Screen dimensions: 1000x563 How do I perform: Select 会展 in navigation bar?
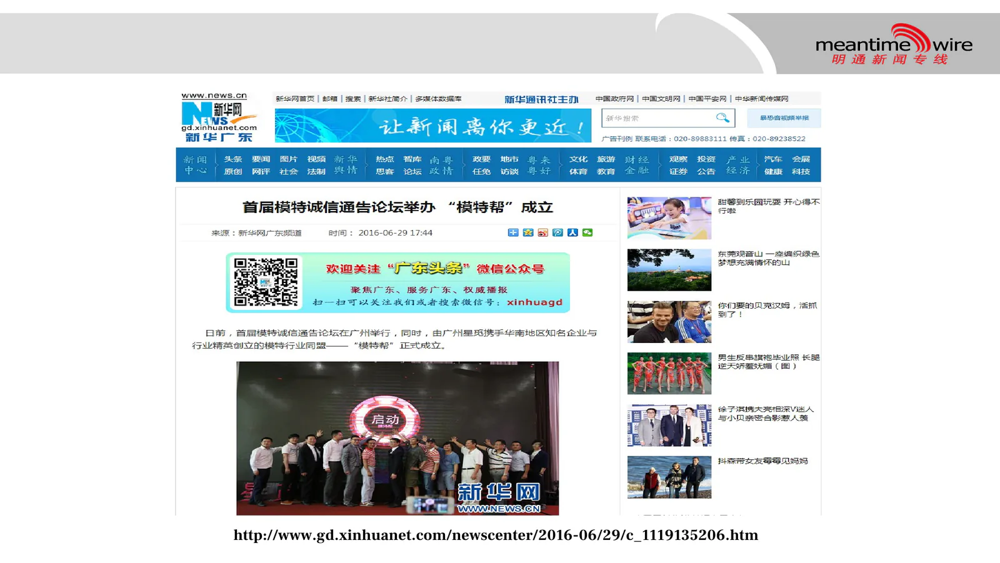tap(801, 159)
